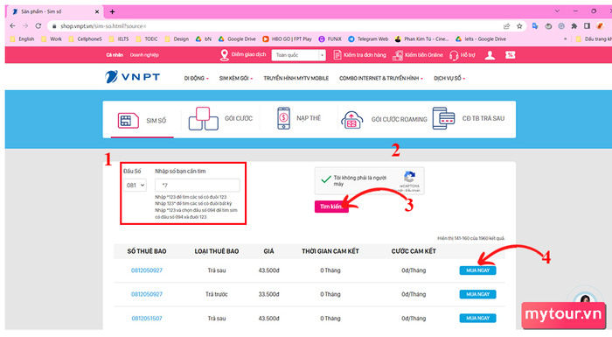Select the NẠP THẺ tab
Screen dimensions: 612x337
(299, 118)
